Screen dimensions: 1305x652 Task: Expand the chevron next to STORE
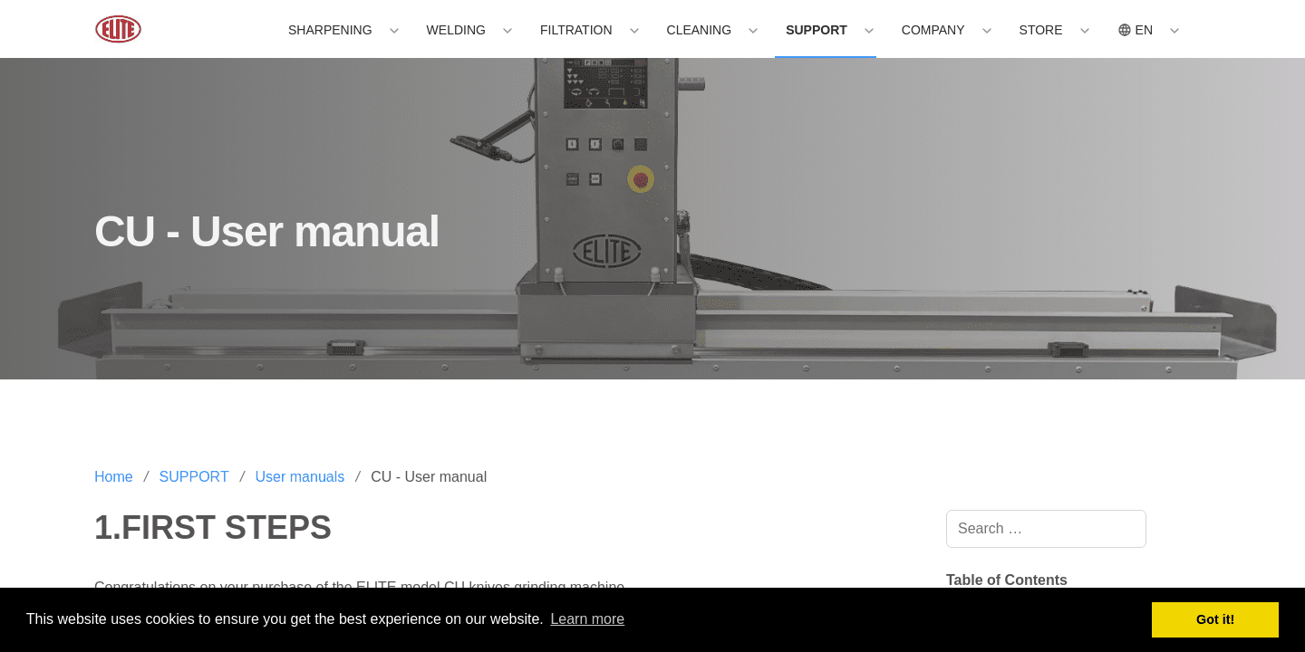tap(1085, 31)
